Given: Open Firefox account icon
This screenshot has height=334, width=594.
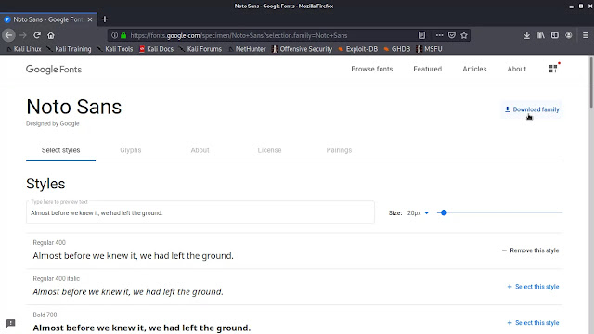Looking at the screenshot, I should pyautogui.click(x=569, y=35).
